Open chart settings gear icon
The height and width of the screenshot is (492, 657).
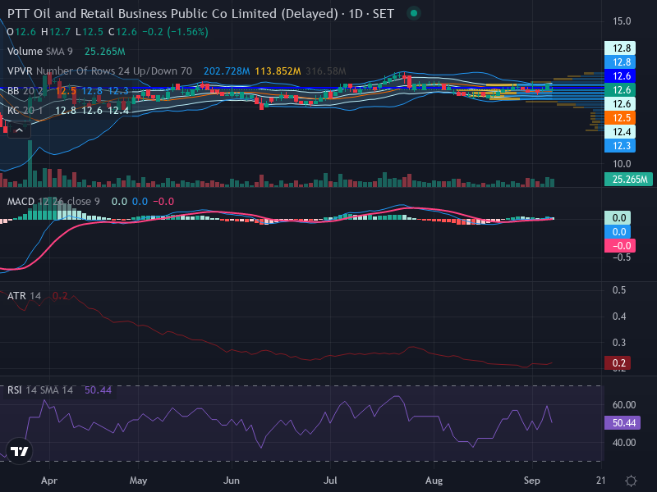pyautogui.click(x=631, y=481)
